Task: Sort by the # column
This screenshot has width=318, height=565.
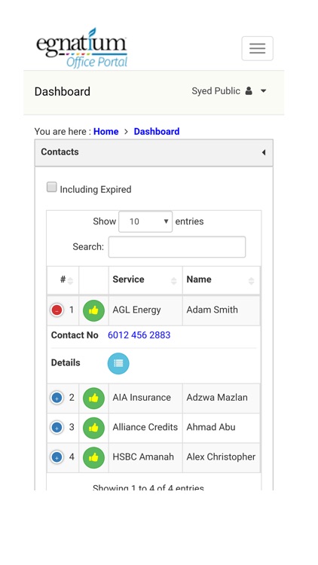Action: (x=63, y=280)
